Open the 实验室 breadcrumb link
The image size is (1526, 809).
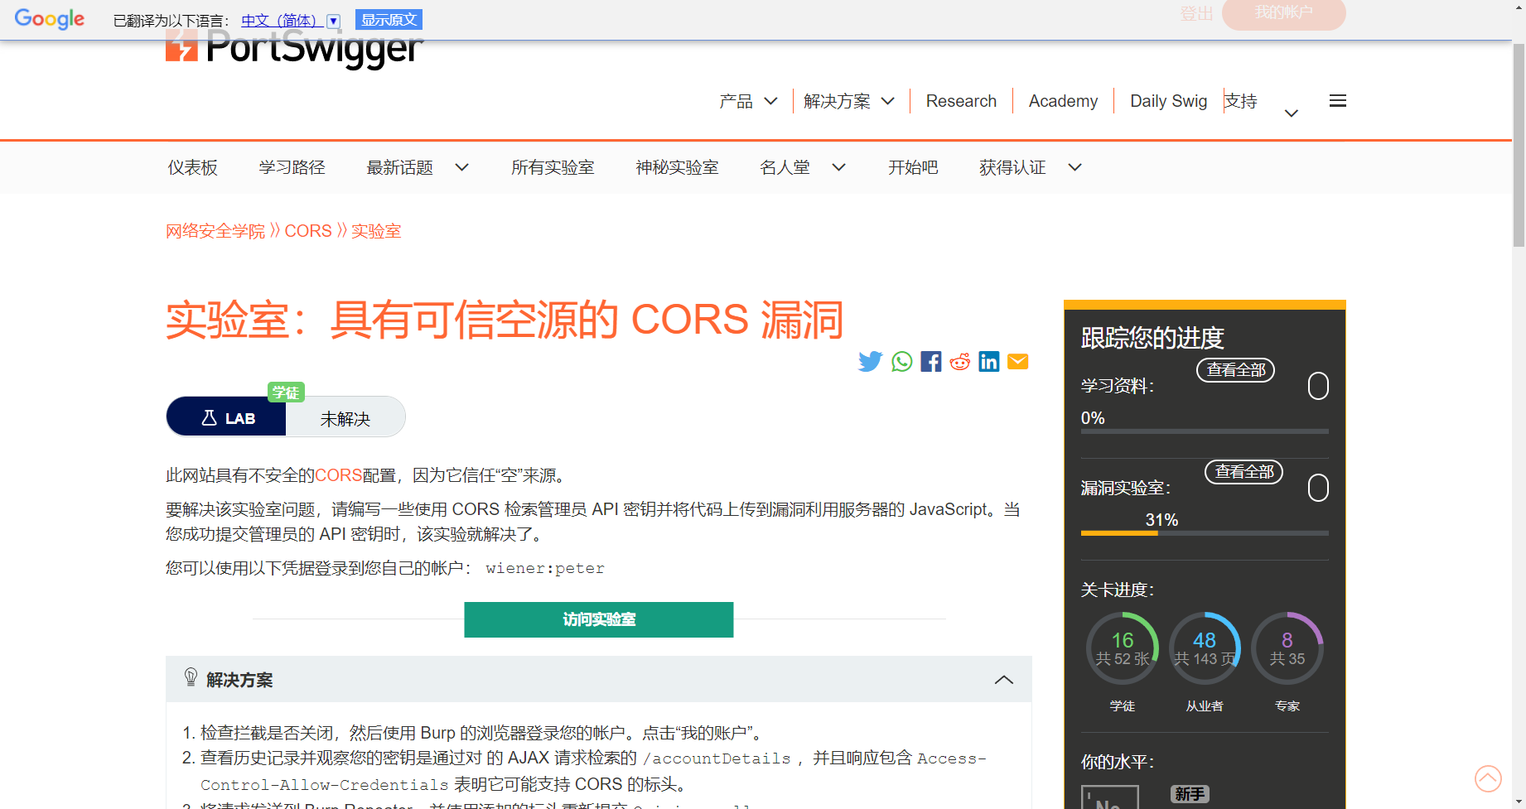coord(376,231)
